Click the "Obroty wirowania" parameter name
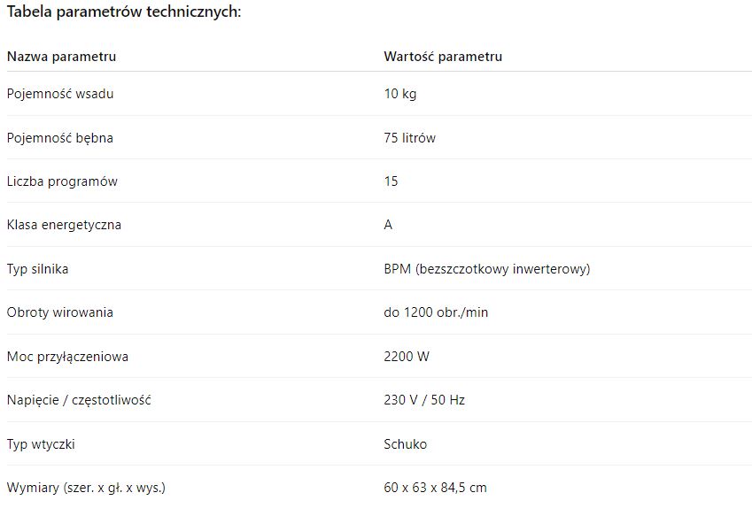The width and height of the screenshot is (752, 516). tap(60, 312)
